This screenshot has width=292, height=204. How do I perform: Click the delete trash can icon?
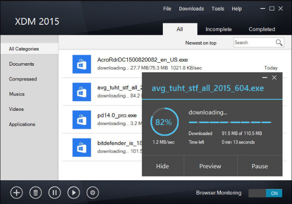coord(36,193)
